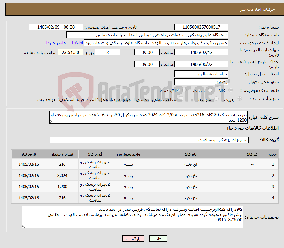
Task: Click the remaining days field showing 3
Action: click(x=108, y=53)
